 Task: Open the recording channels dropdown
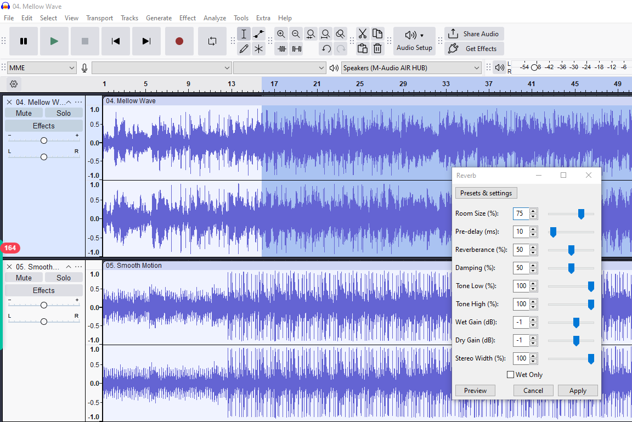(279, 67)
